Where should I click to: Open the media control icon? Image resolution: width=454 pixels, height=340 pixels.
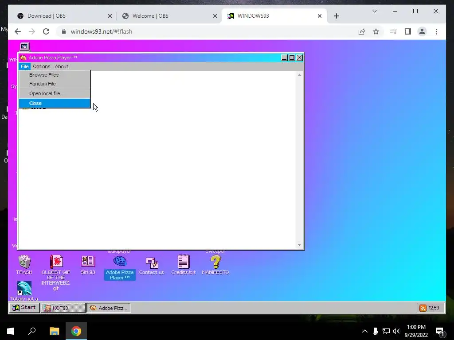tap(393, 31)
